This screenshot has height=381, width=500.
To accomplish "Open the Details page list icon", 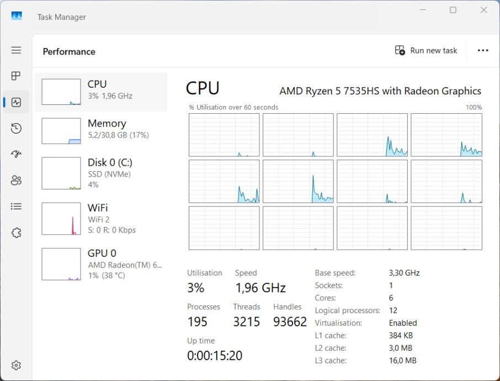I will coord(16,207).
